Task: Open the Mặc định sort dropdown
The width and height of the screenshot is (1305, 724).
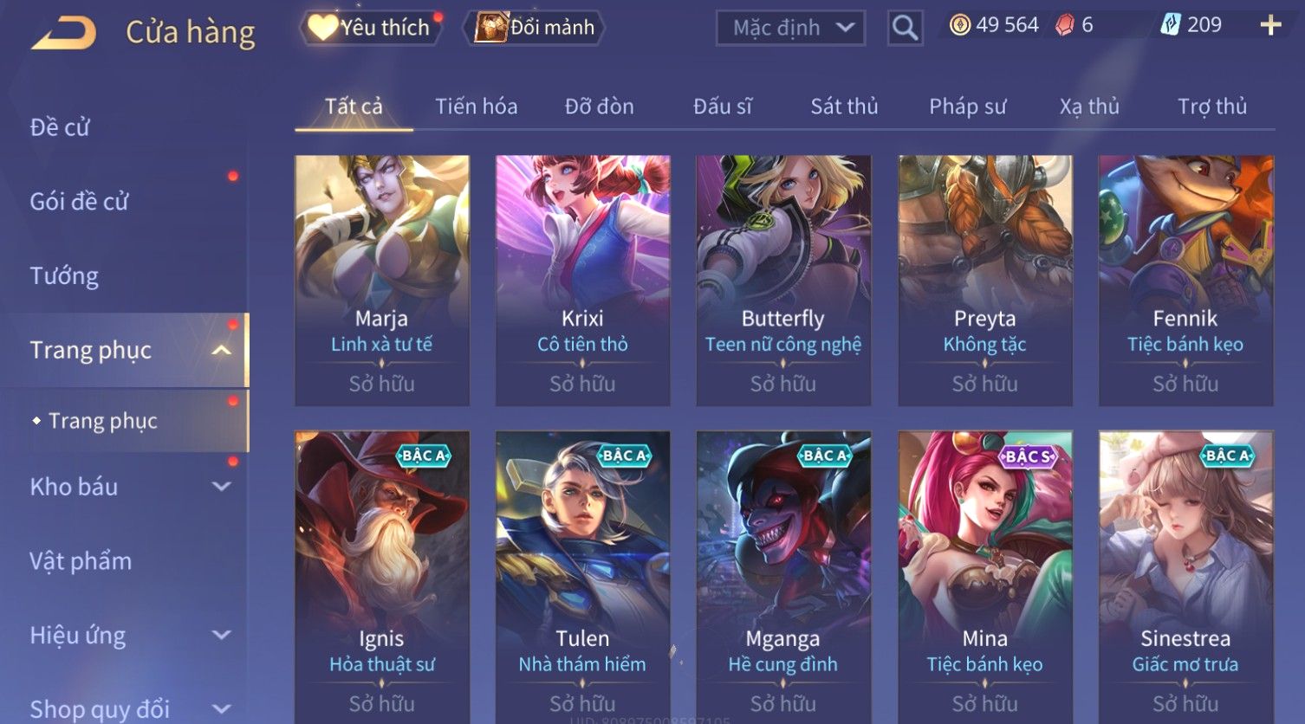Action: tap(790, 28)
